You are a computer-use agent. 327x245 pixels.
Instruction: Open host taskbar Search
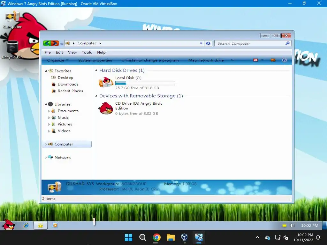(143, 237)
